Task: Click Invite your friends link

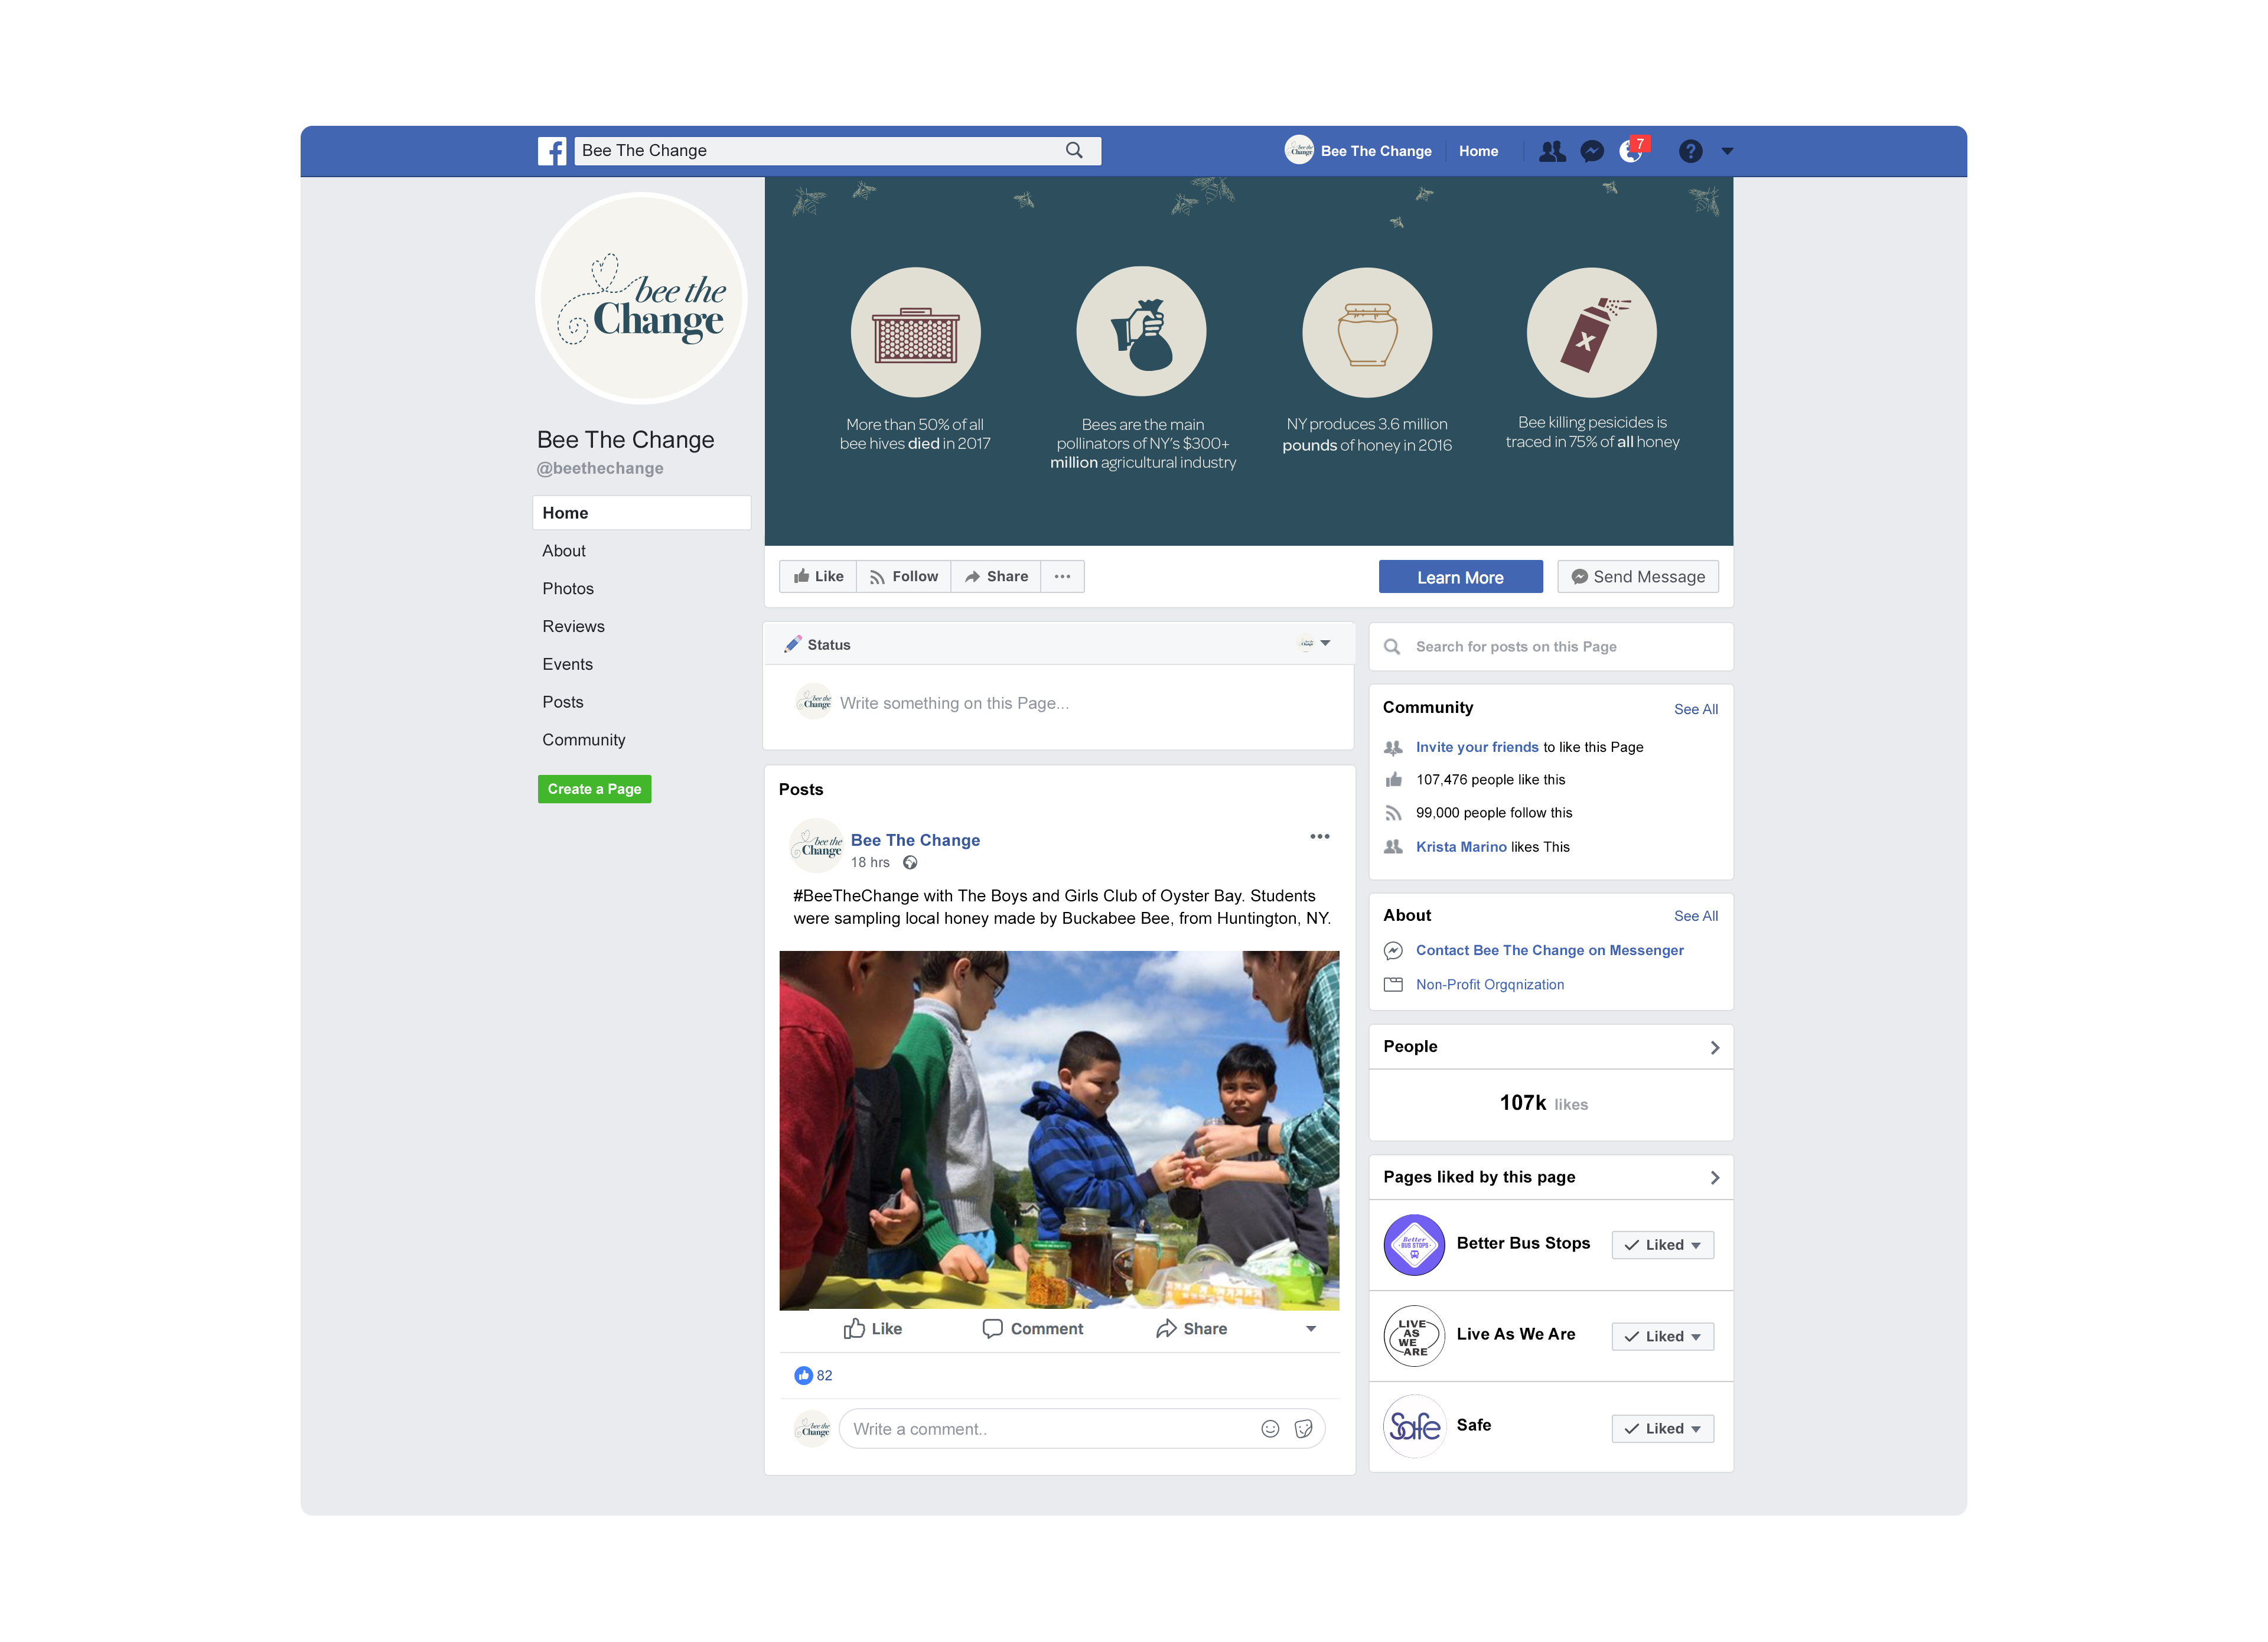Action: 1477,747
